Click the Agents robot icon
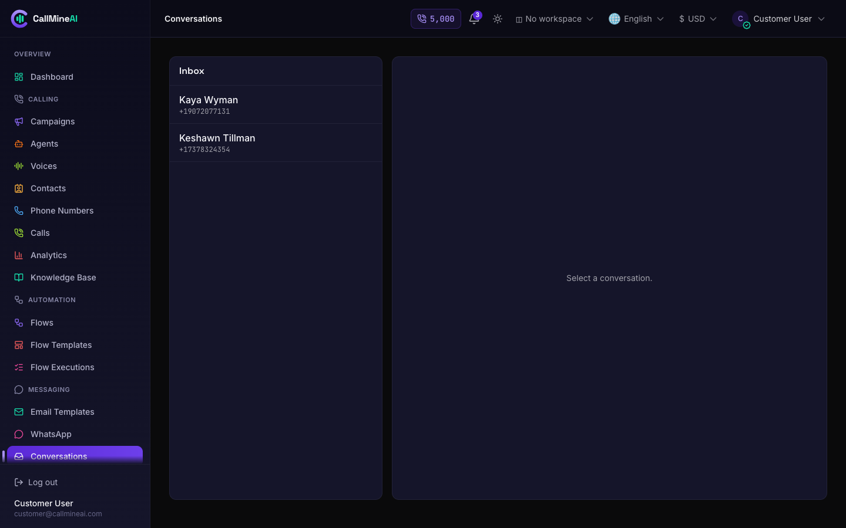The width and height of the screenshot is (846, 528). click(x=19, y=144)
